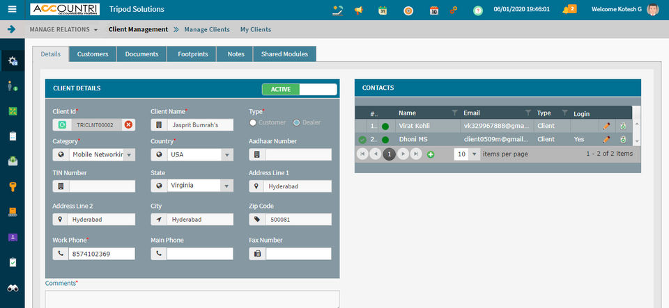Select the person with dollar sidebar icon
This screenshot has height=308, width=669.
point(13,86)
